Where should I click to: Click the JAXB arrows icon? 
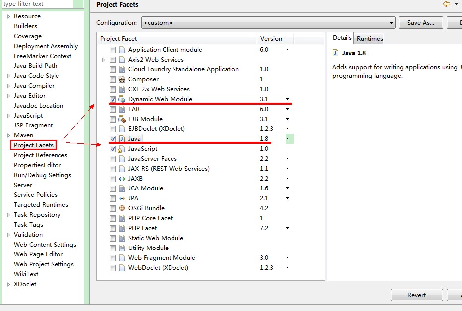coord(122,179)
